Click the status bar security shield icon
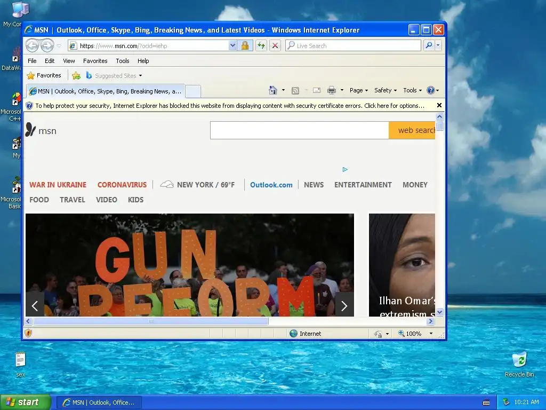 pos(29,333)
